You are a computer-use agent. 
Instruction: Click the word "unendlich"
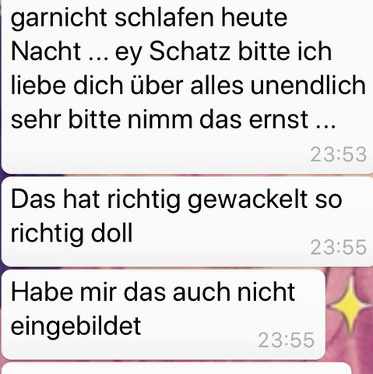click(x=308, y=85)
